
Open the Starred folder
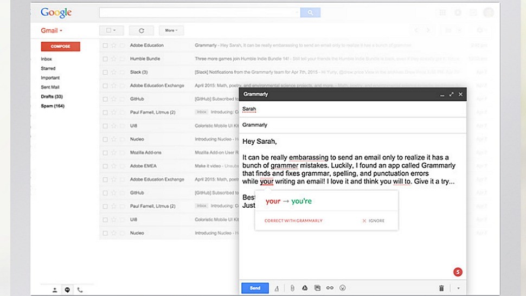(x=48, y=68)
